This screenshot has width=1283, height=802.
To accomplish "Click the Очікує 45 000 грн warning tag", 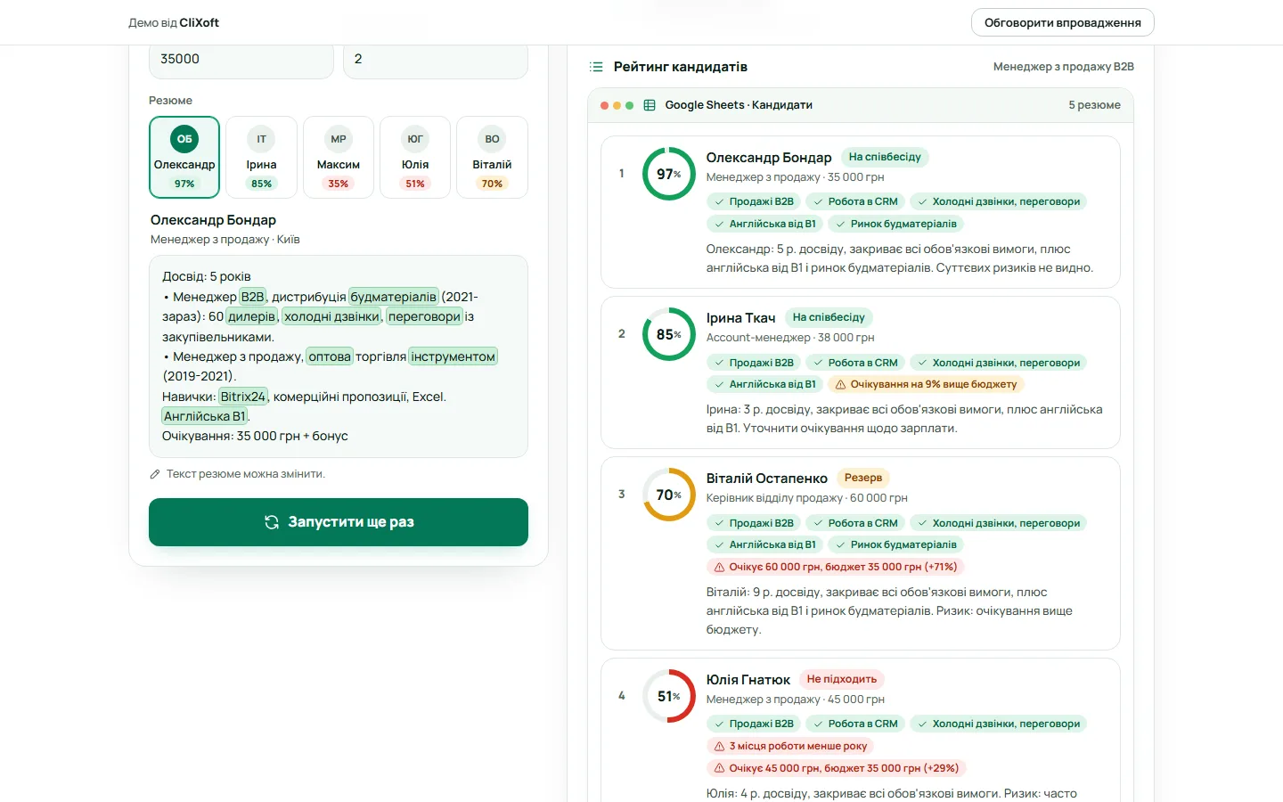I will 837,768.
